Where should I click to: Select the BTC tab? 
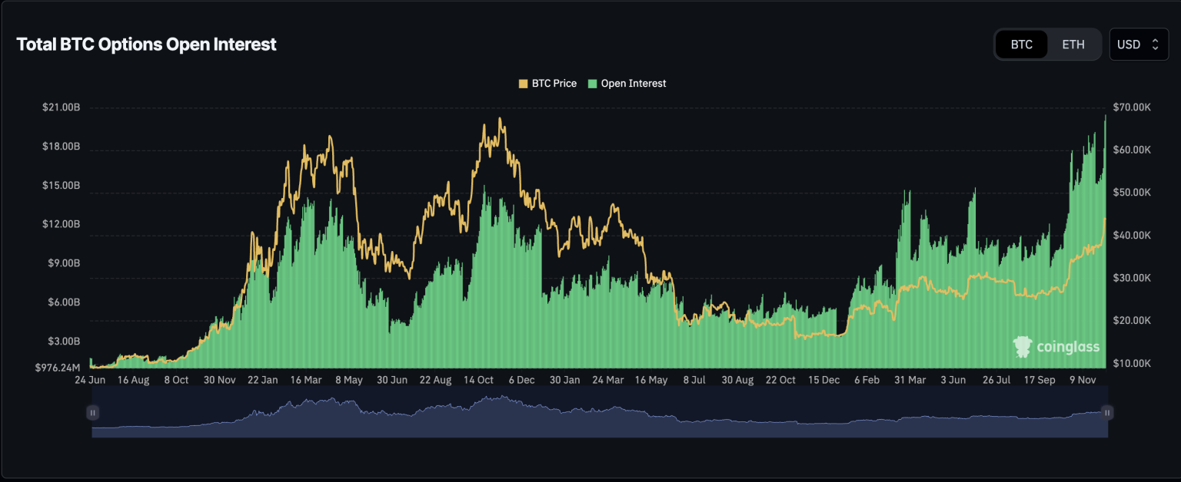[x=1021, y=44]
